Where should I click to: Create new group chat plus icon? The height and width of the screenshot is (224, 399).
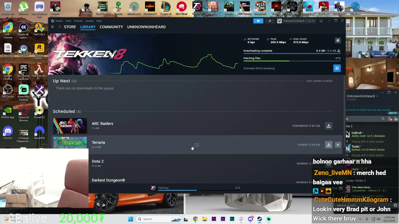pos(396,206)
